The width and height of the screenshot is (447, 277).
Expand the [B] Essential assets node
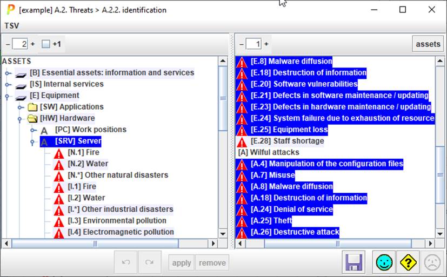click(7, 73)
